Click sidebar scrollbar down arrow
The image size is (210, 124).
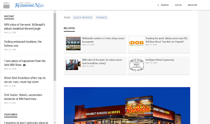55,123
